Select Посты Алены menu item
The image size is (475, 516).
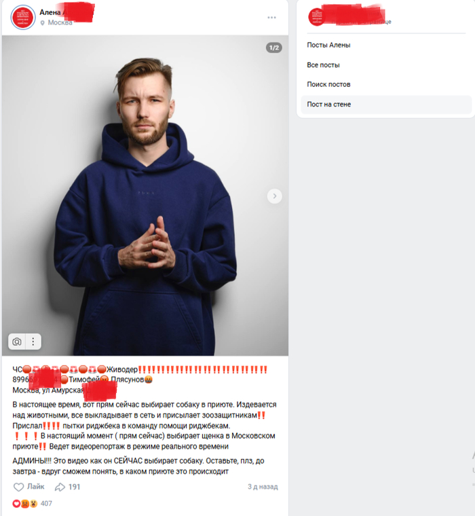[x=328, y=45]
